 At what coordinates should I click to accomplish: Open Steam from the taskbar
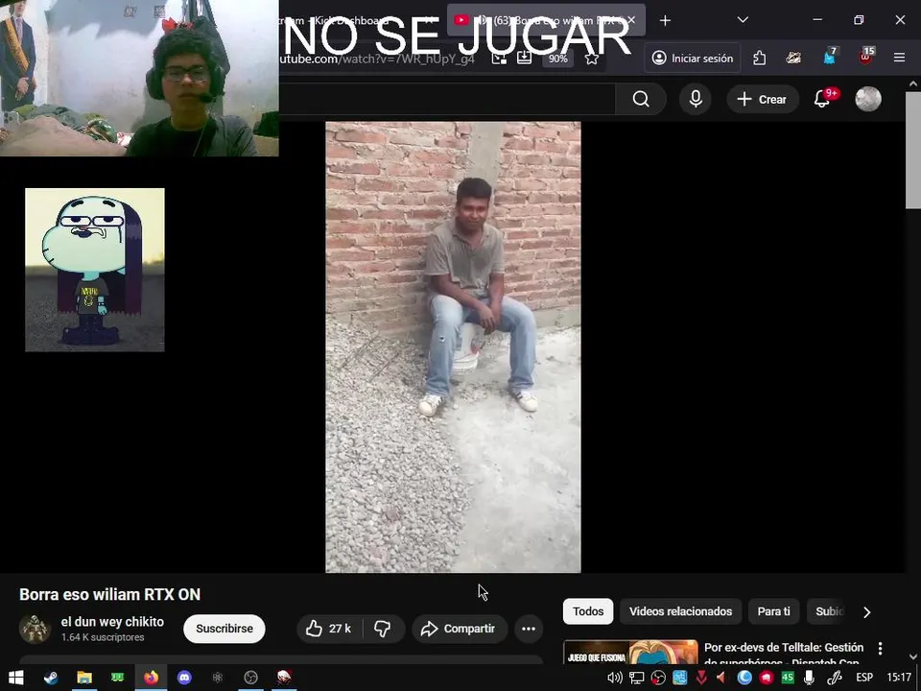click(51, 678)
